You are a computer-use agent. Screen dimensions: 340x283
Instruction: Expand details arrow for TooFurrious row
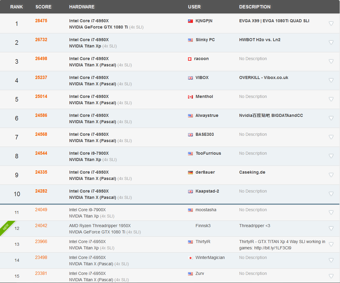[x=331, y=156]
